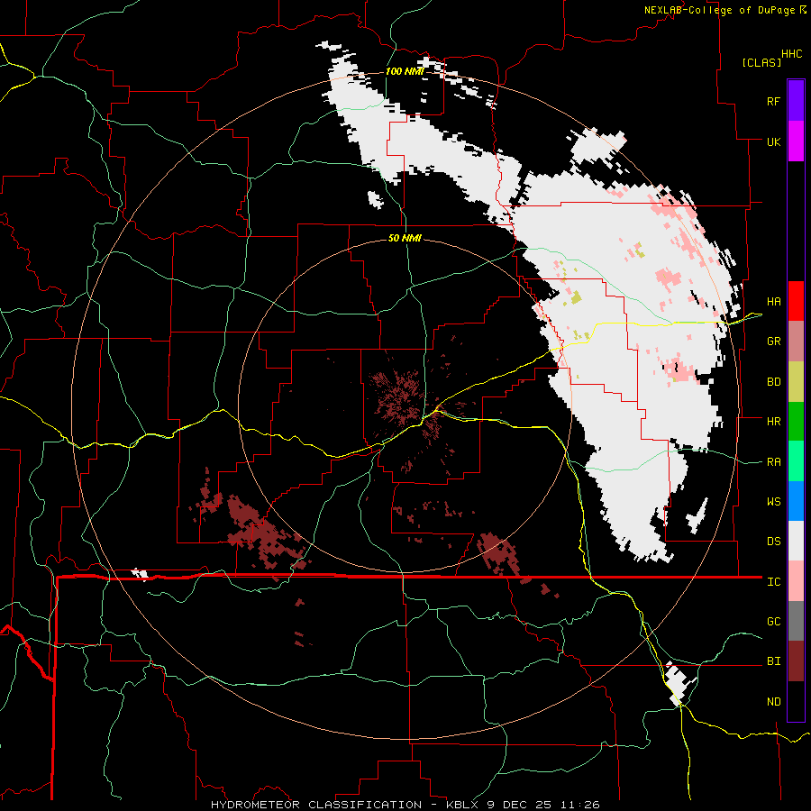Click the GR legend label
Image resolution: width=811 pixels, height=811 pixels.
(773, 342)
